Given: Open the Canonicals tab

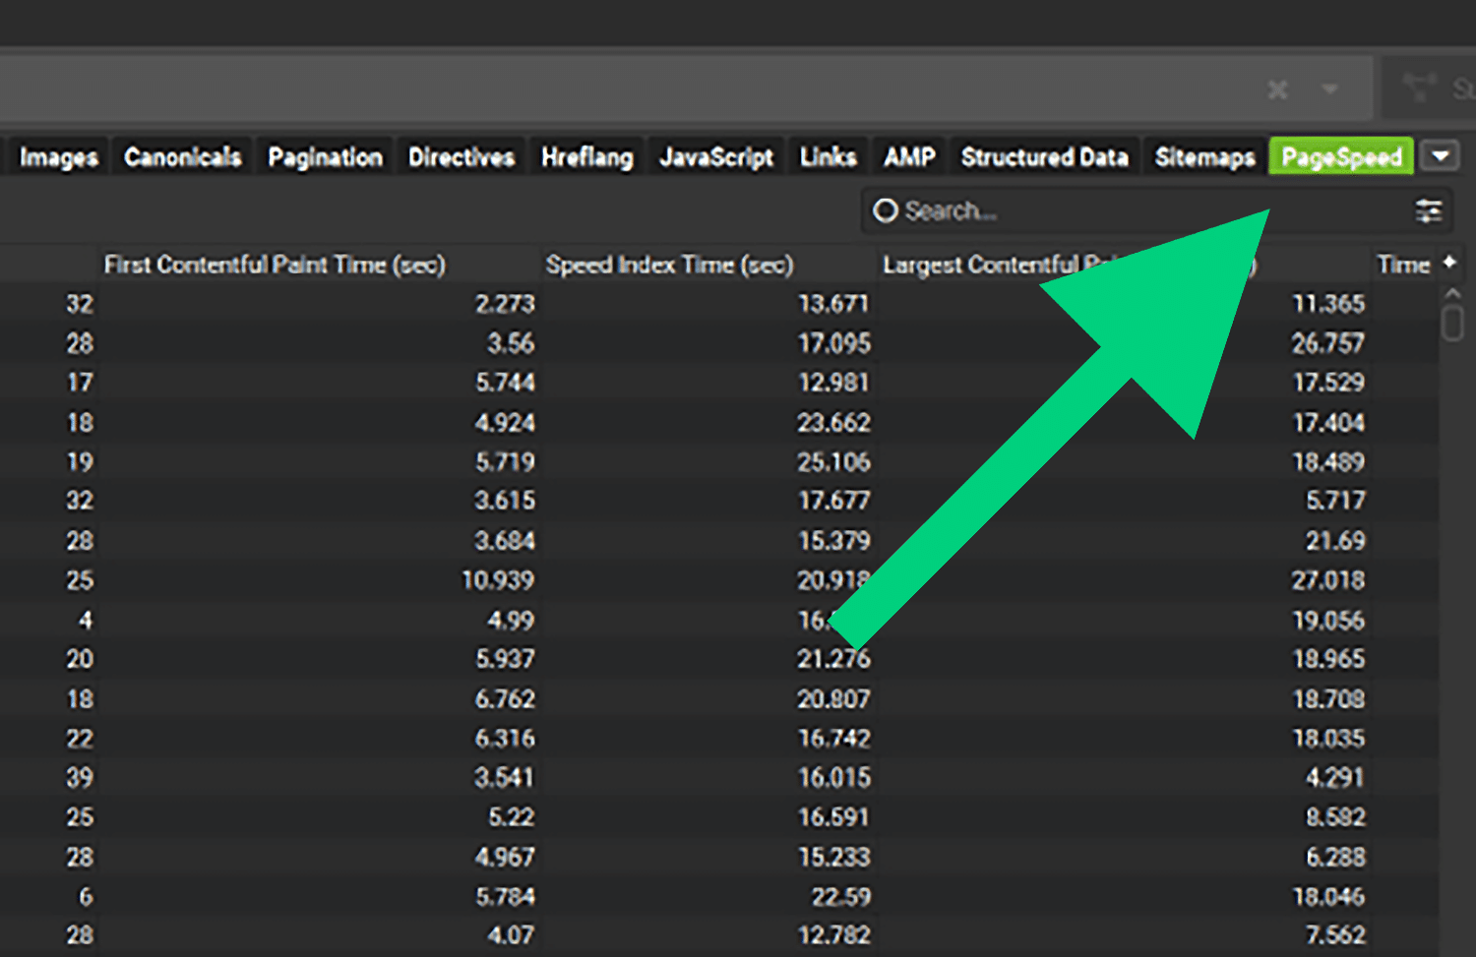Looking at the screenshot, I should tap(183, 157).
